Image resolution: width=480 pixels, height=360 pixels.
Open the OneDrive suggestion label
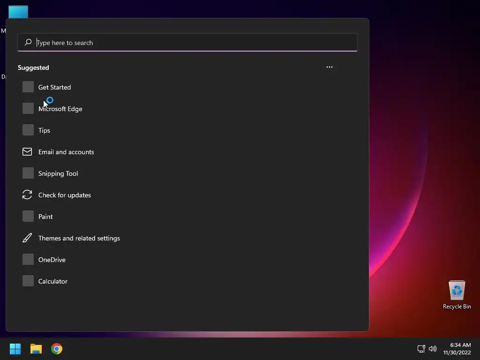[52, 260]
